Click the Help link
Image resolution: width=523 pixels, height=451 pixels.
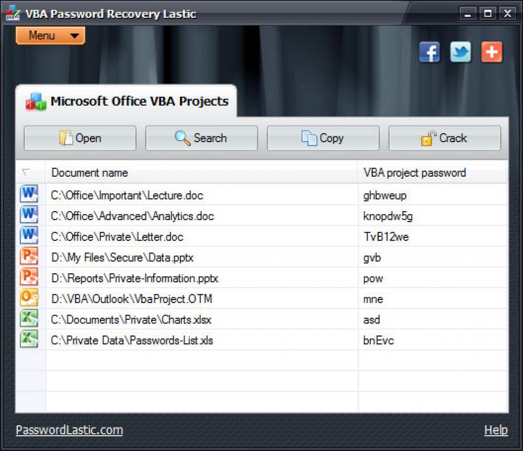click(x=496, y=430)
